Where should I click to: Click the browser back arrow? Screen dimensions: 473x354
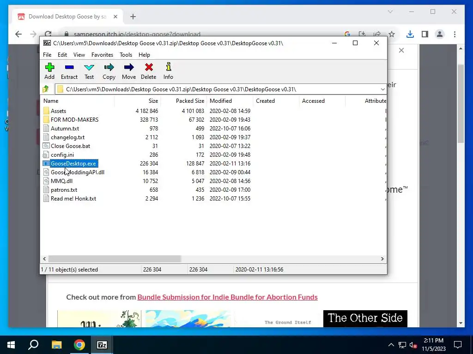pyautogui.click(x=18, y=34)
